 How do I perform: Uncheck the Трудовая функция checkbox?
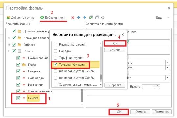[x=55, y=65]
